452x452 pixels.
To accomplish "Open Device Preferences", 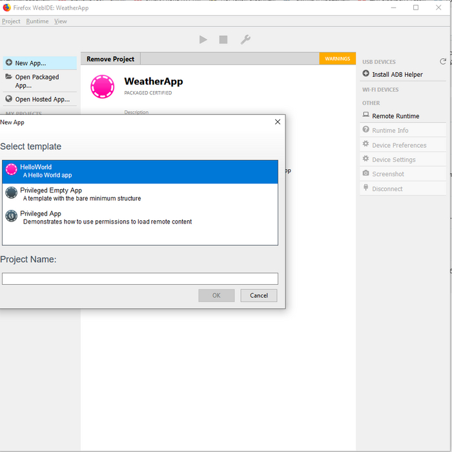I will click(x=403, y=145).
